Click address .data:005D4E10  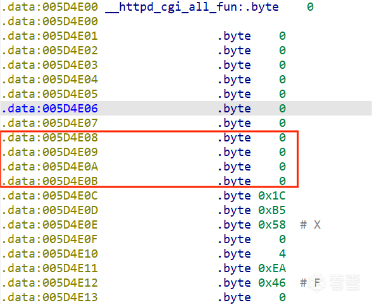[50, 254]
